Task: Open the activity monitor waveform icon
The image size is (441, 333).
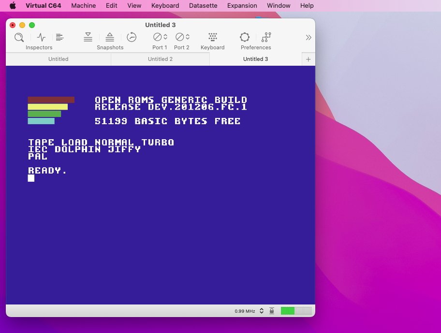Action: click(42, 37)
